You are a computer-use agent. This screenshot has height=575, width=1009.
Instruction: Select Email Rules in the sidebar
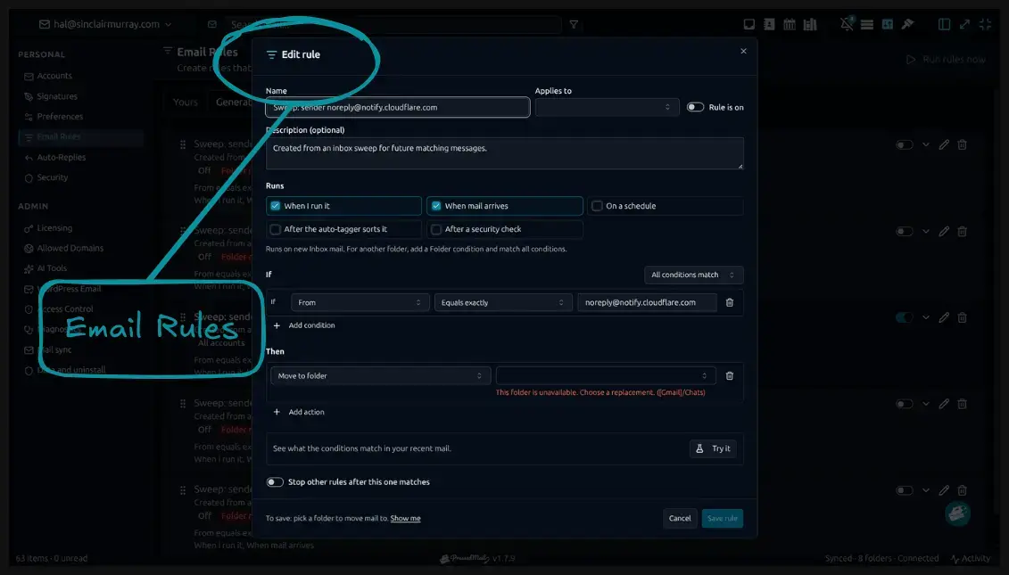click(x=80, y=136)
